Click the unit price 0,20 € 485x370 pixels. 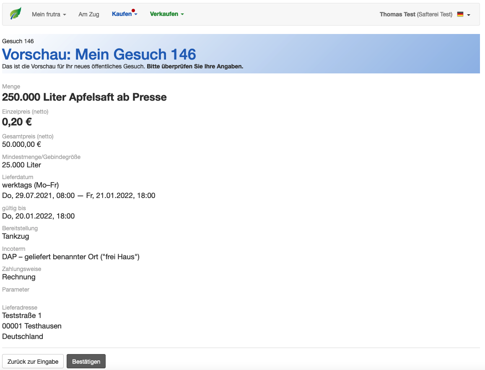pyautogui.click(x=17, y=122)
